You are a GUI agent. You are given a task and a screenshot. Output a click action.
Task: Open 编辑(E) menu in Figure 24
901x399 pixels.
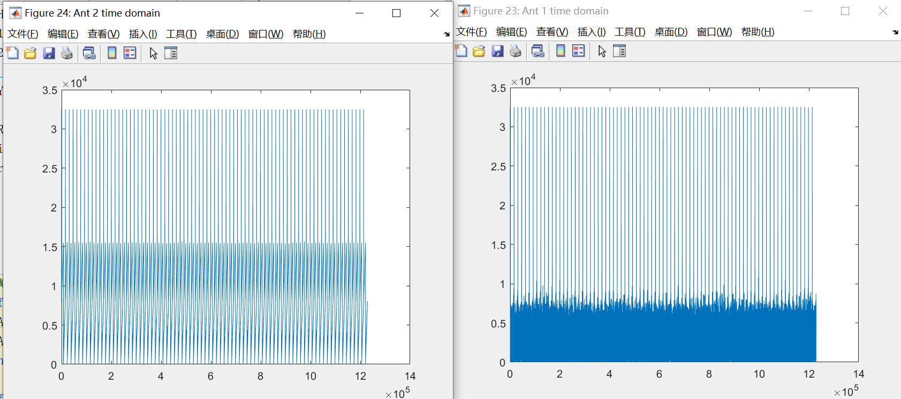pyautogui.click(x=63, y=34)
